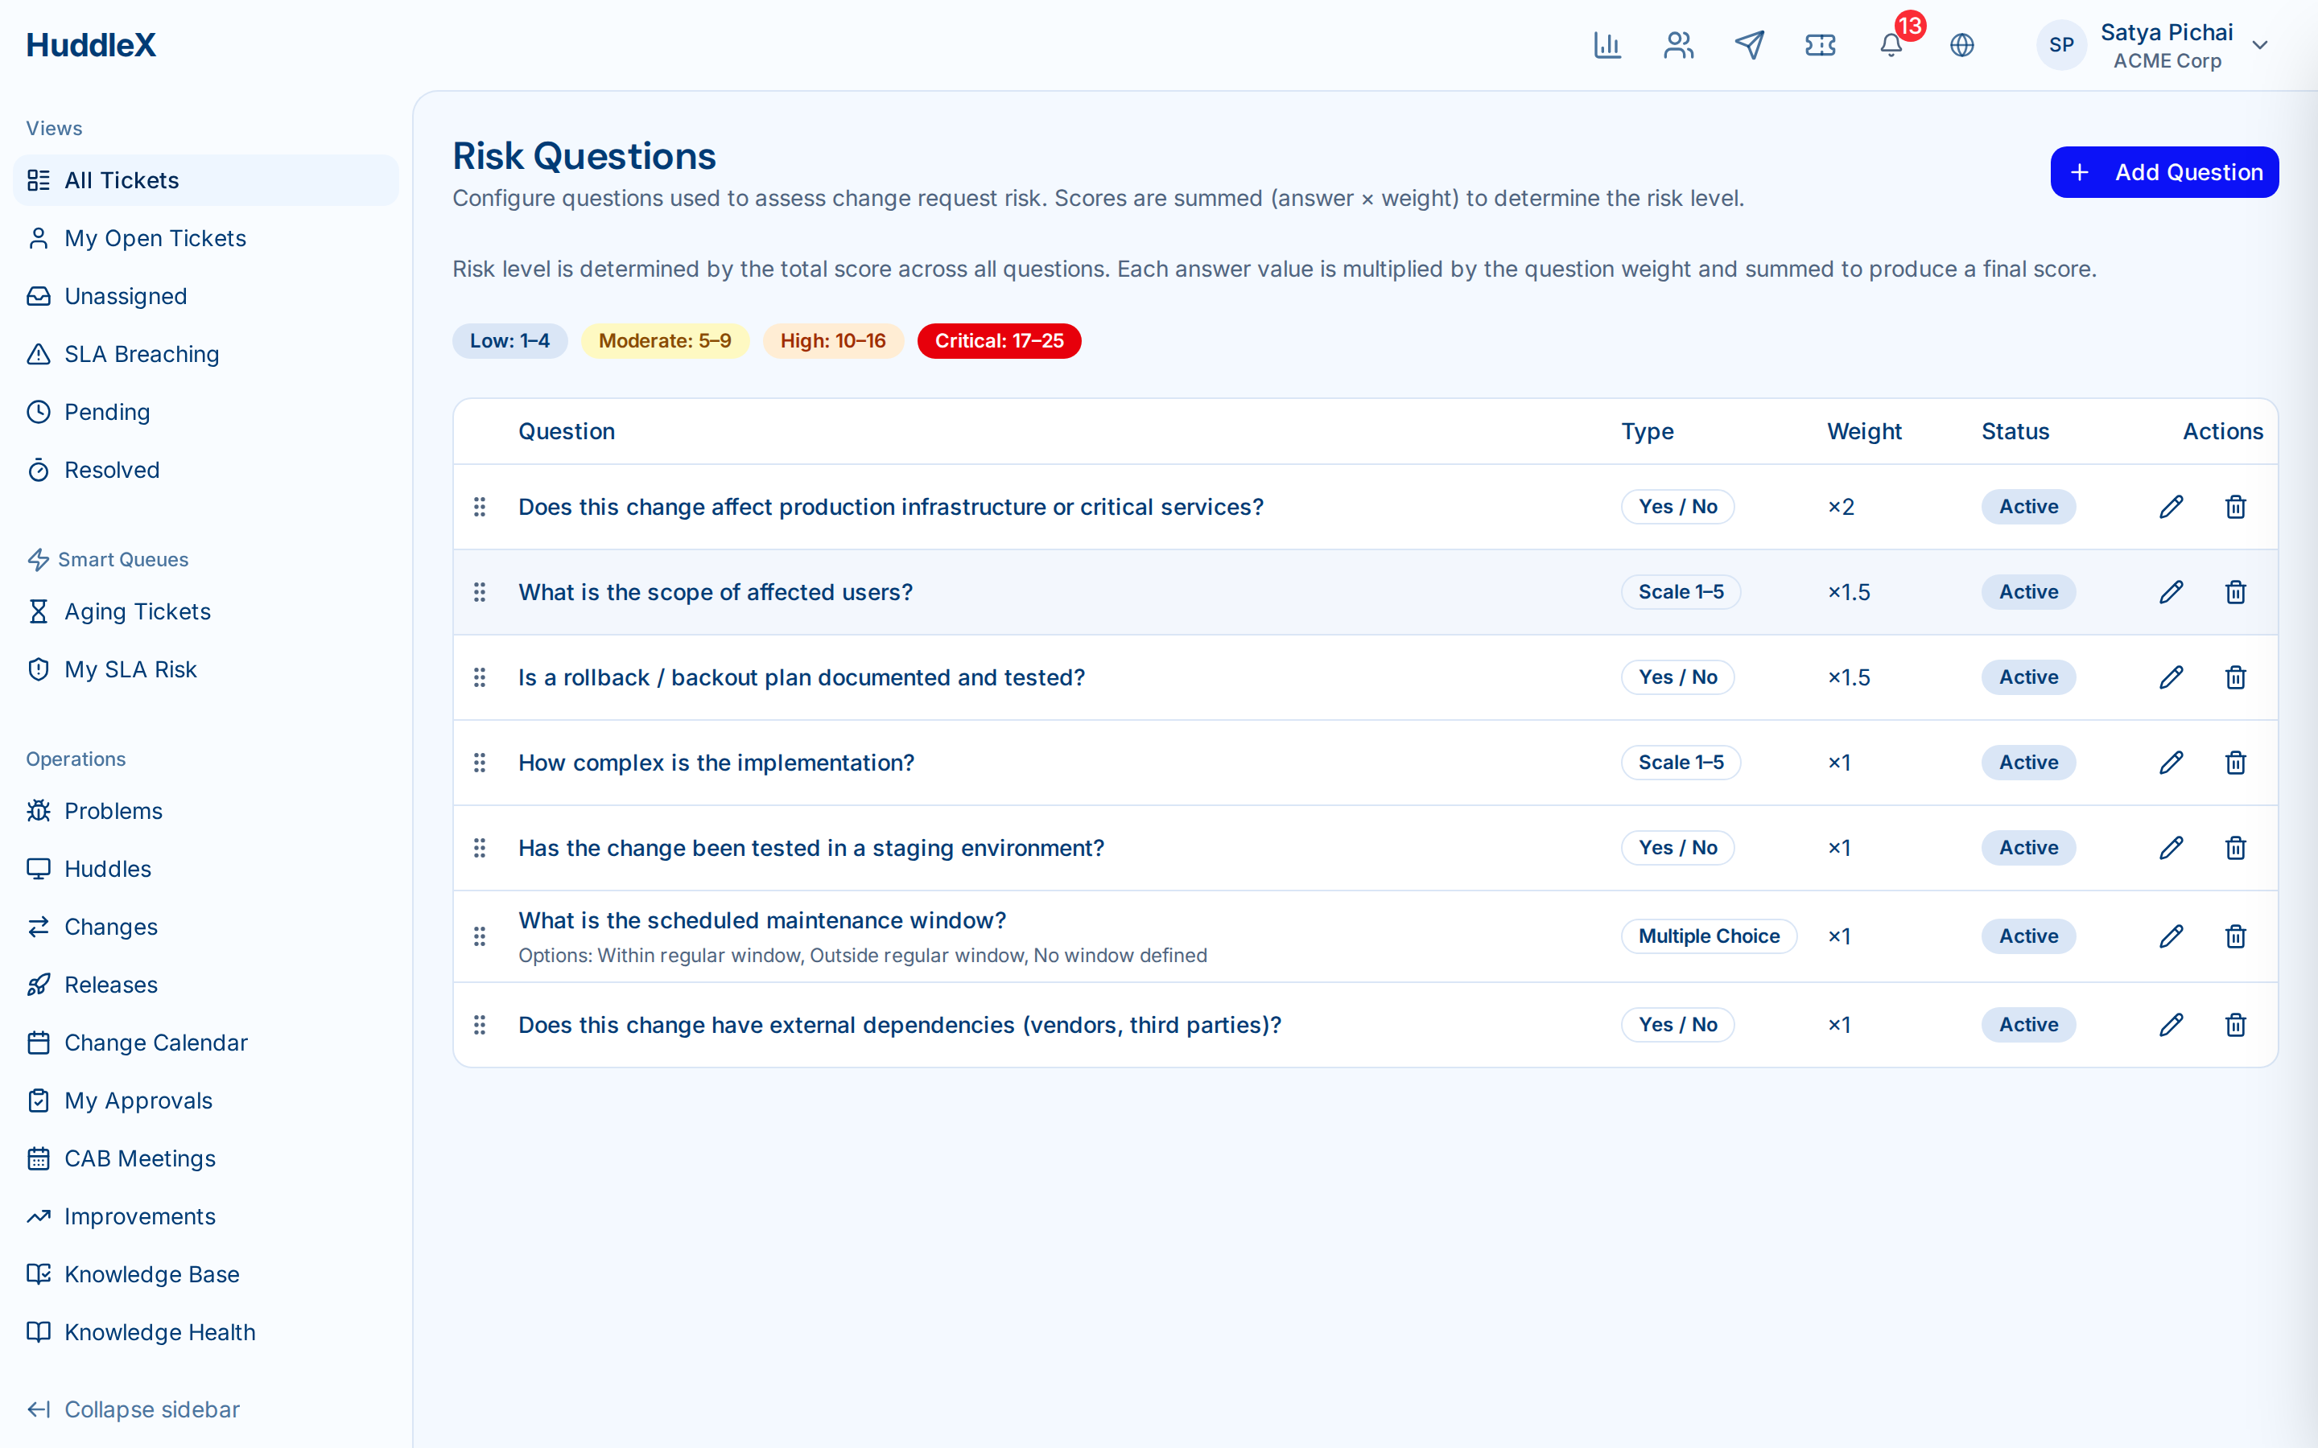Click the Moderate: 5–9 risk badge

coord(665,341)
